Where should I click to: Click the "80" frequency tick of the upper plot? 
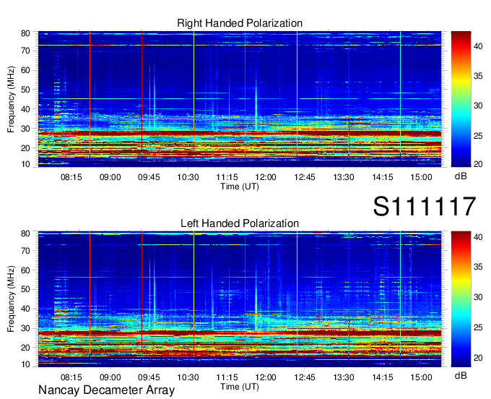[x=25, y=33]
